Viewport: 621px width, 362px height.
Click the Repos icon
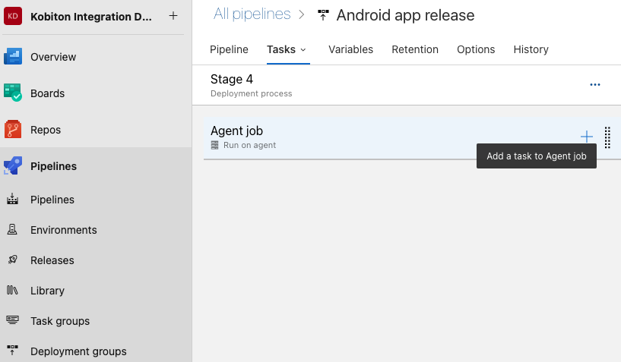[x=13, y=130]
